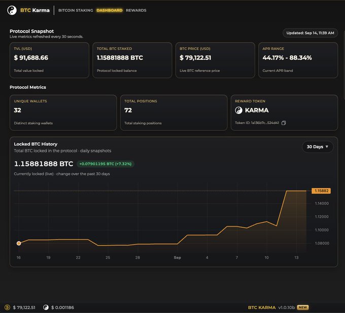
Task: Click the footer $ 79,122.51 BTC price
Action: tap(24, 307)
